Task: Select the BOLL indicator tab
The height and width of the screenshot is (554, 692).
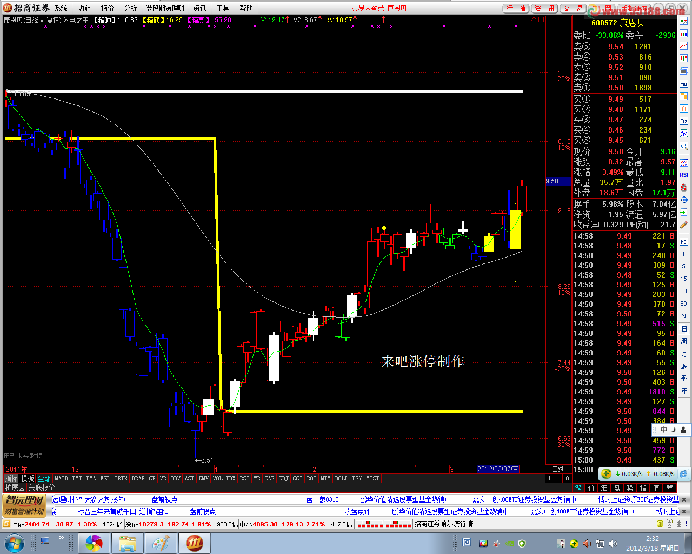Action: tap(342, 478)
